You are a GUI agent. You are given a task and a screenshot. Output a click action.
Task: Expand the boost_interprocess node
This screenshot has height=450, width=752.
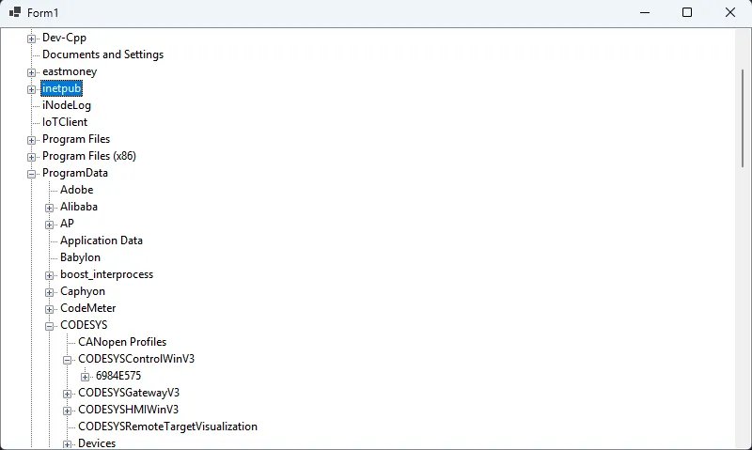click(x=50, y=275)
